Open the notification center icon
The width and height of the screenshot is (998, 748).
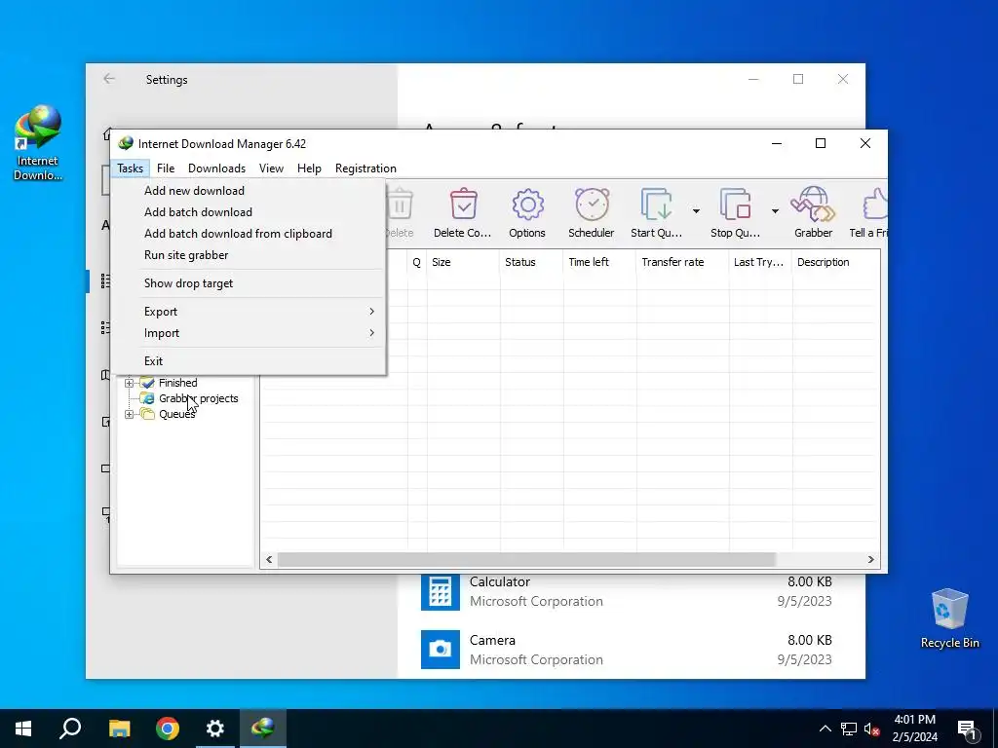(x=967, y=729)
